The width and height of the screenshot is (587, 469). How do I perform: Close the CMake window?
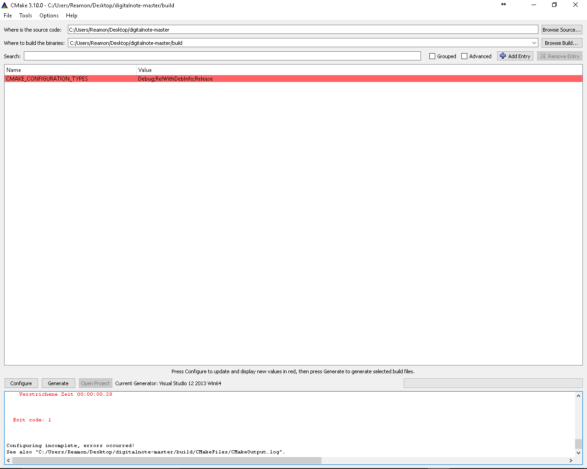[576, 5]
